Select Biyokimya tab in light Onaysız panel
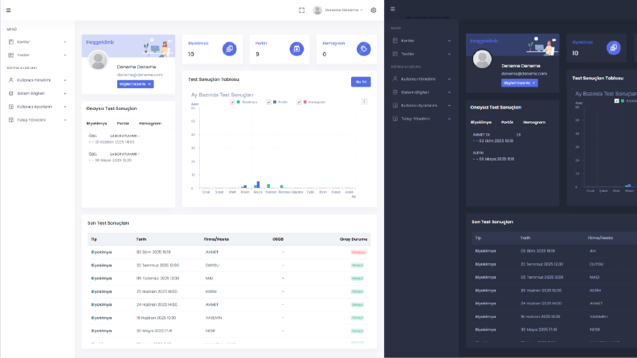The image size is (637, 358). [96, 124]
